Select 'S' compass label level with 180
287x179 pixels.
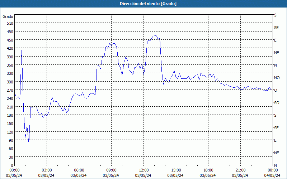[275, 115]
